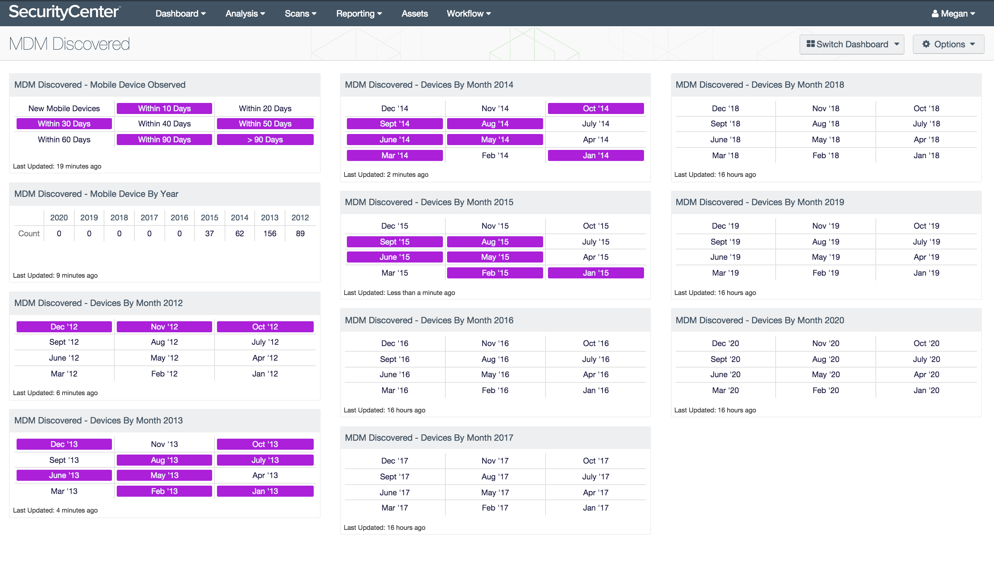Open the Workflow menu
The height and width of the screenshot is (572, 994).
pyautogui.click(x=469, y=13)
